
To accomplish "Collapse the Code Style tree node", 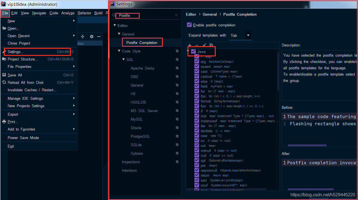I will pos(119,51).
